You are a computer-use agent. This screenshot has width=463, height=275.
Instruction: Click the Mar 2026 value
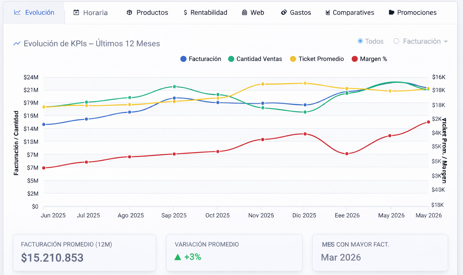[x=341, y=257]
